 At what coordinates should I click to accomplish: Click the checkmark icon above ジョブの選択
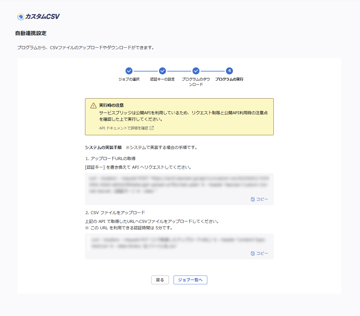(x=129, y=71)
